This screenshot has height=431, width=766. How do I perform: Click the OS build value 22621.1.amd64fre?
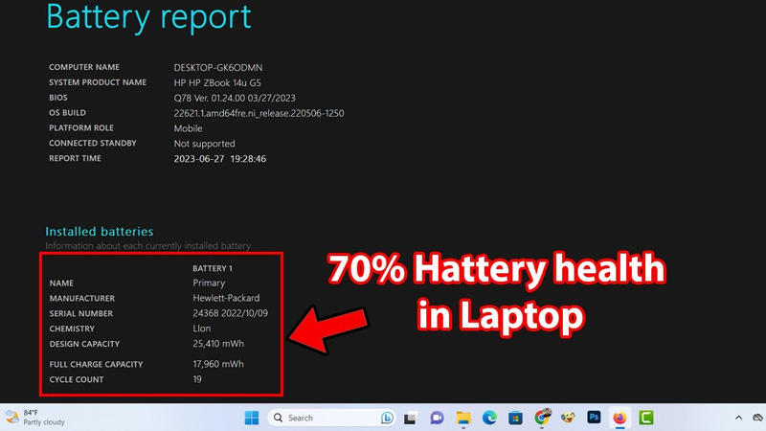(x=259, y=113)
